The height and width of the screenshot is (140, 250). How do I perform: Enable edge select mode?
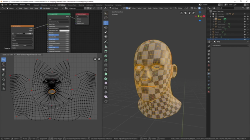click(127, 8)
